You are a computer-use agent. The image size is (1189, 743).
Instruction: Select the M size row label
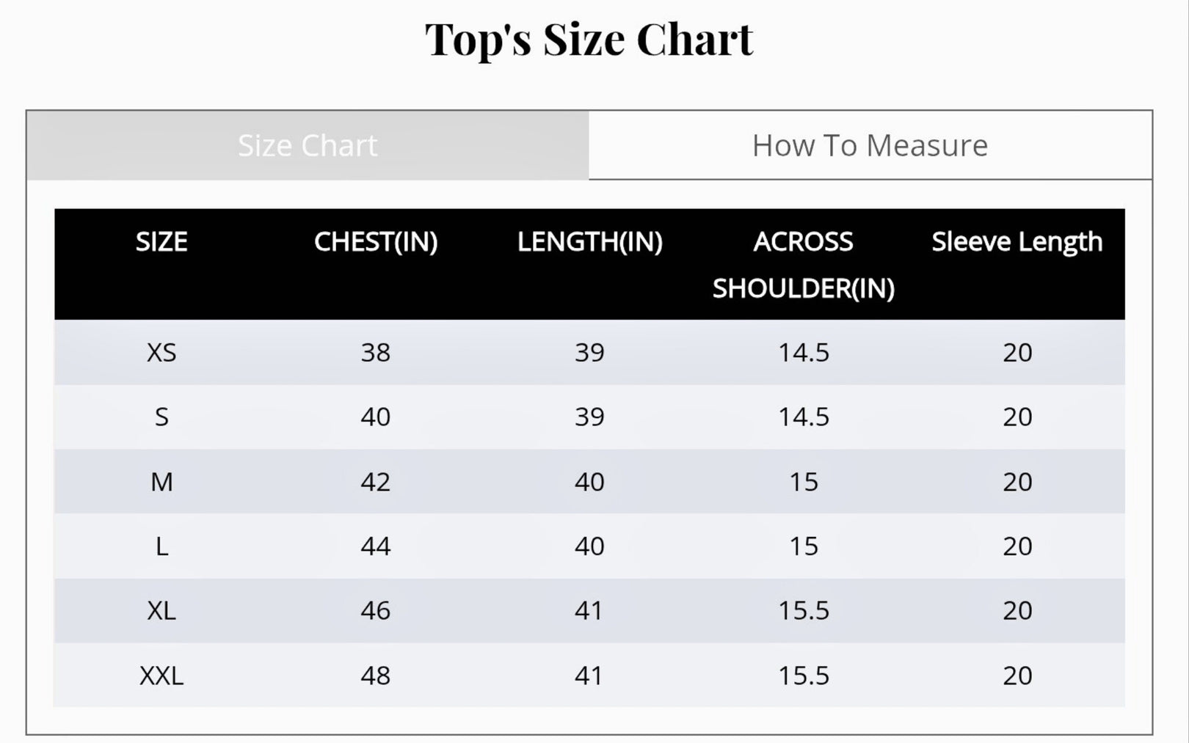click(x=161, y=482)
